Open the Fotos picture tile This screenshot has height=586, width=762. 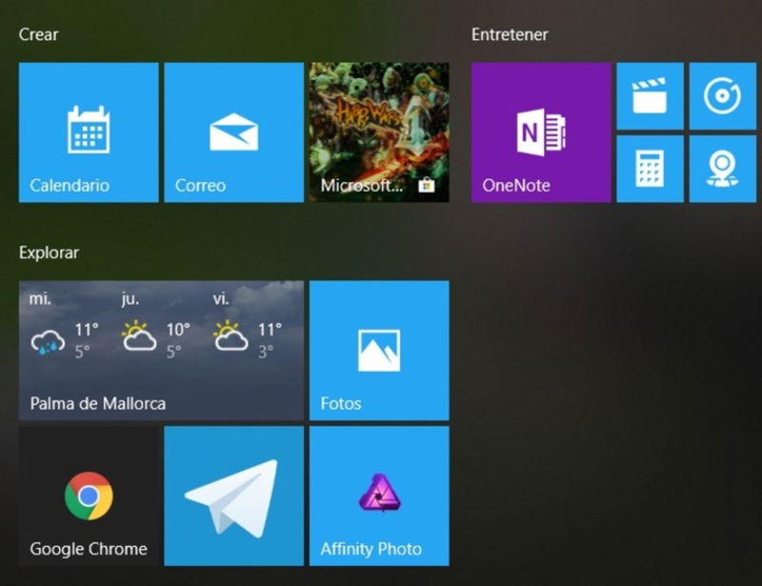(377, 350)
